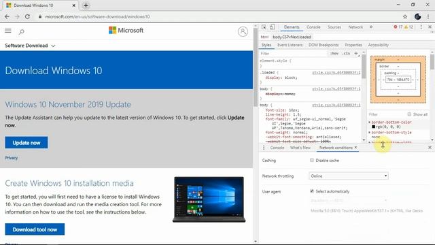The image size is (435, 245).
Task: Click the Microsoft logo
Action: click(x=126, y=30)
